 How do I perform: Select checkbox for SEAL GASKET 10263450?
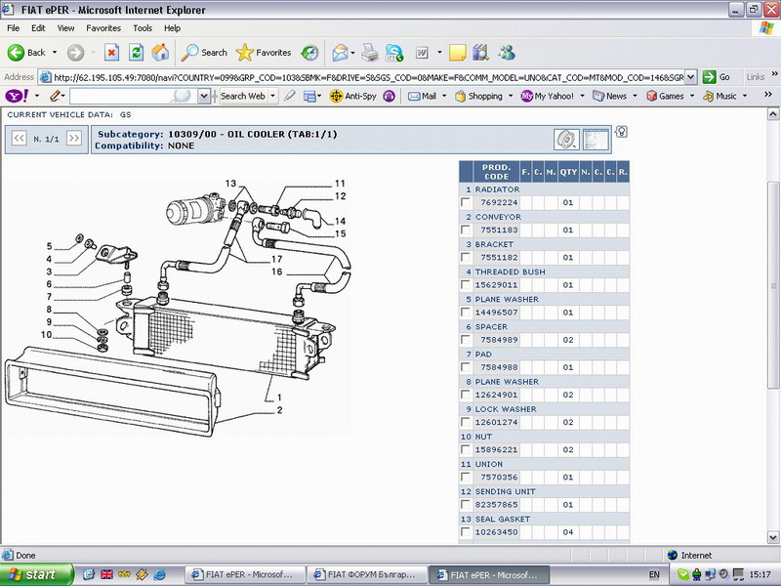tap(467, 532)
